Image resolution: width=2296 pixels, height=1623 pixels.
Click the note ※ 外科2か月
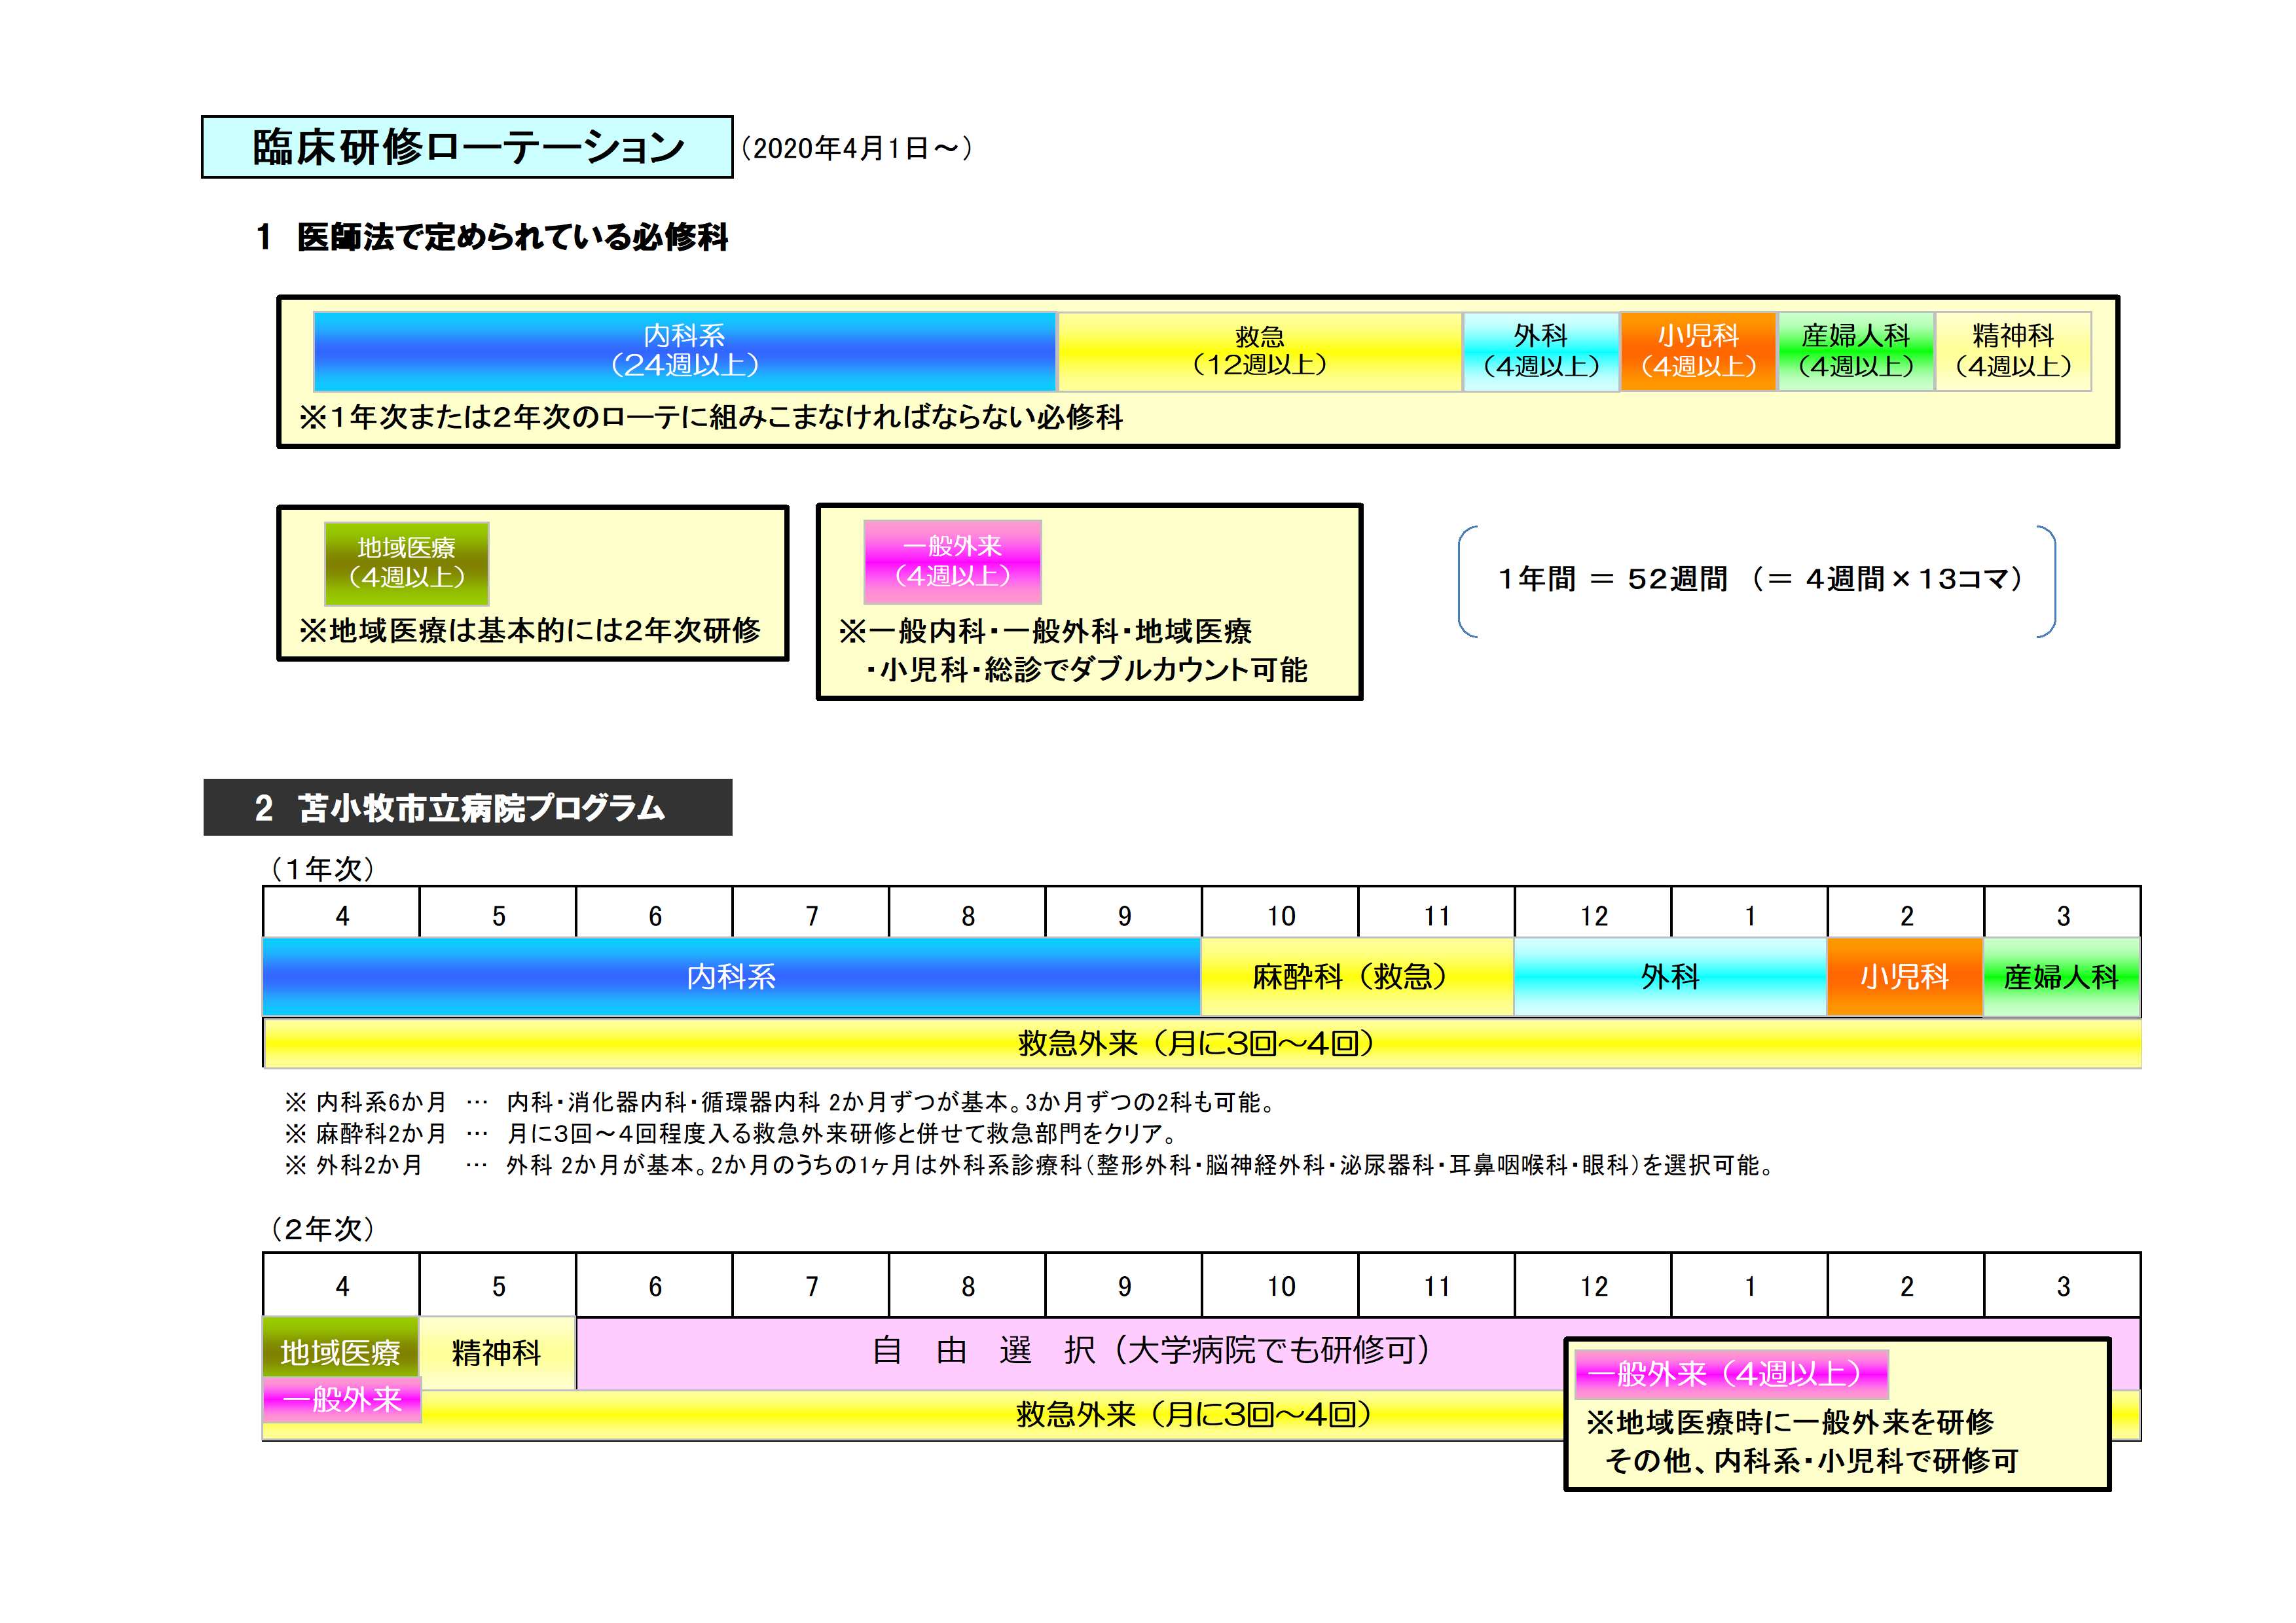pos(353,1166)
